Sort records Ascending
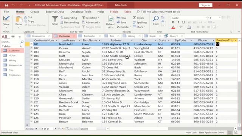The image size is (242, 136). [69, 18]
